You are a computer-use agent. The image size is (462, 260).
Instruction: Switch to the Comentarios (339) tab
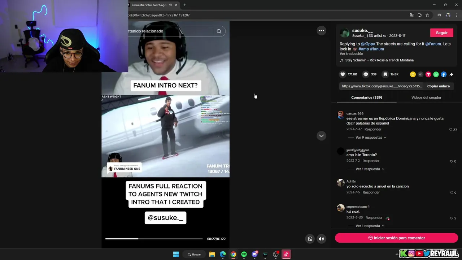(x=366, y=97)
